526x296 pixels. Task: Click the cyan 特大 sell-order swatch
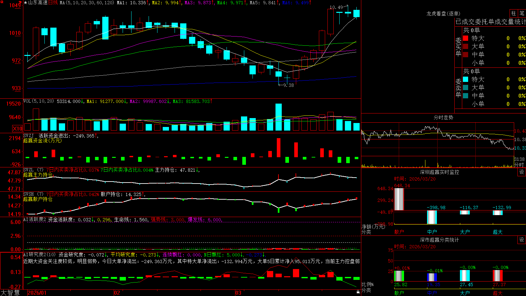coord(466,79)
